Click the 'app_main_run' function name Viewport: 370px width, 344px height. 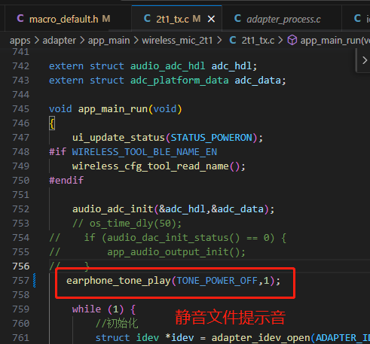click(113, 109)
